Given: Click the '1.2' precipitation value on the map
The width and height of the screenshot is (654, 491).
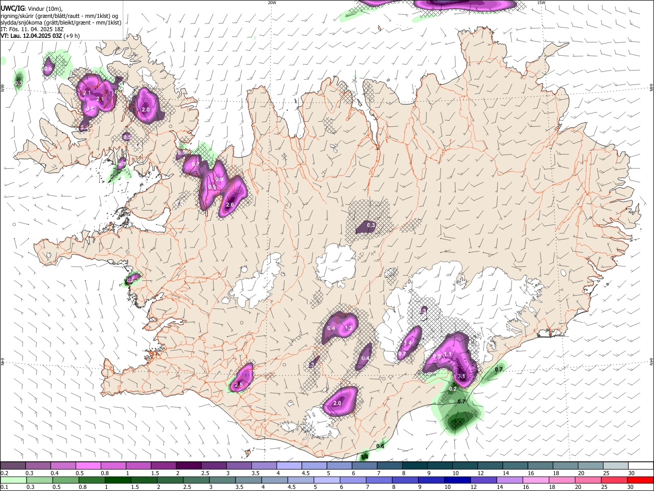Looking at the screenshot, I should [349, 328].
